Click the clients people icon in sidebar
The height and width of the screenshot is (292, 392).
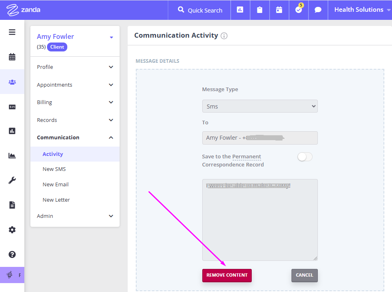(x=12, y=82)
